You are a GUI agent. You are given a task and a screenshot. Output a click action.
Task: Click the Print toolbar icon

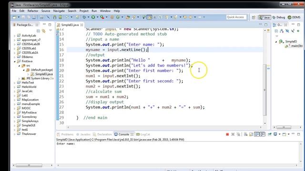coord(34,17)
